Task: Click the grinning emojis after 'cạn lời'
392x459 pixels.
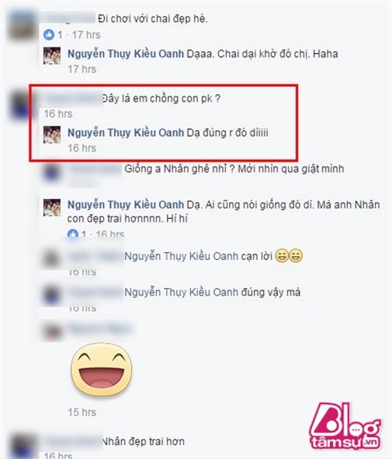Action: click(x=289, y=256)
